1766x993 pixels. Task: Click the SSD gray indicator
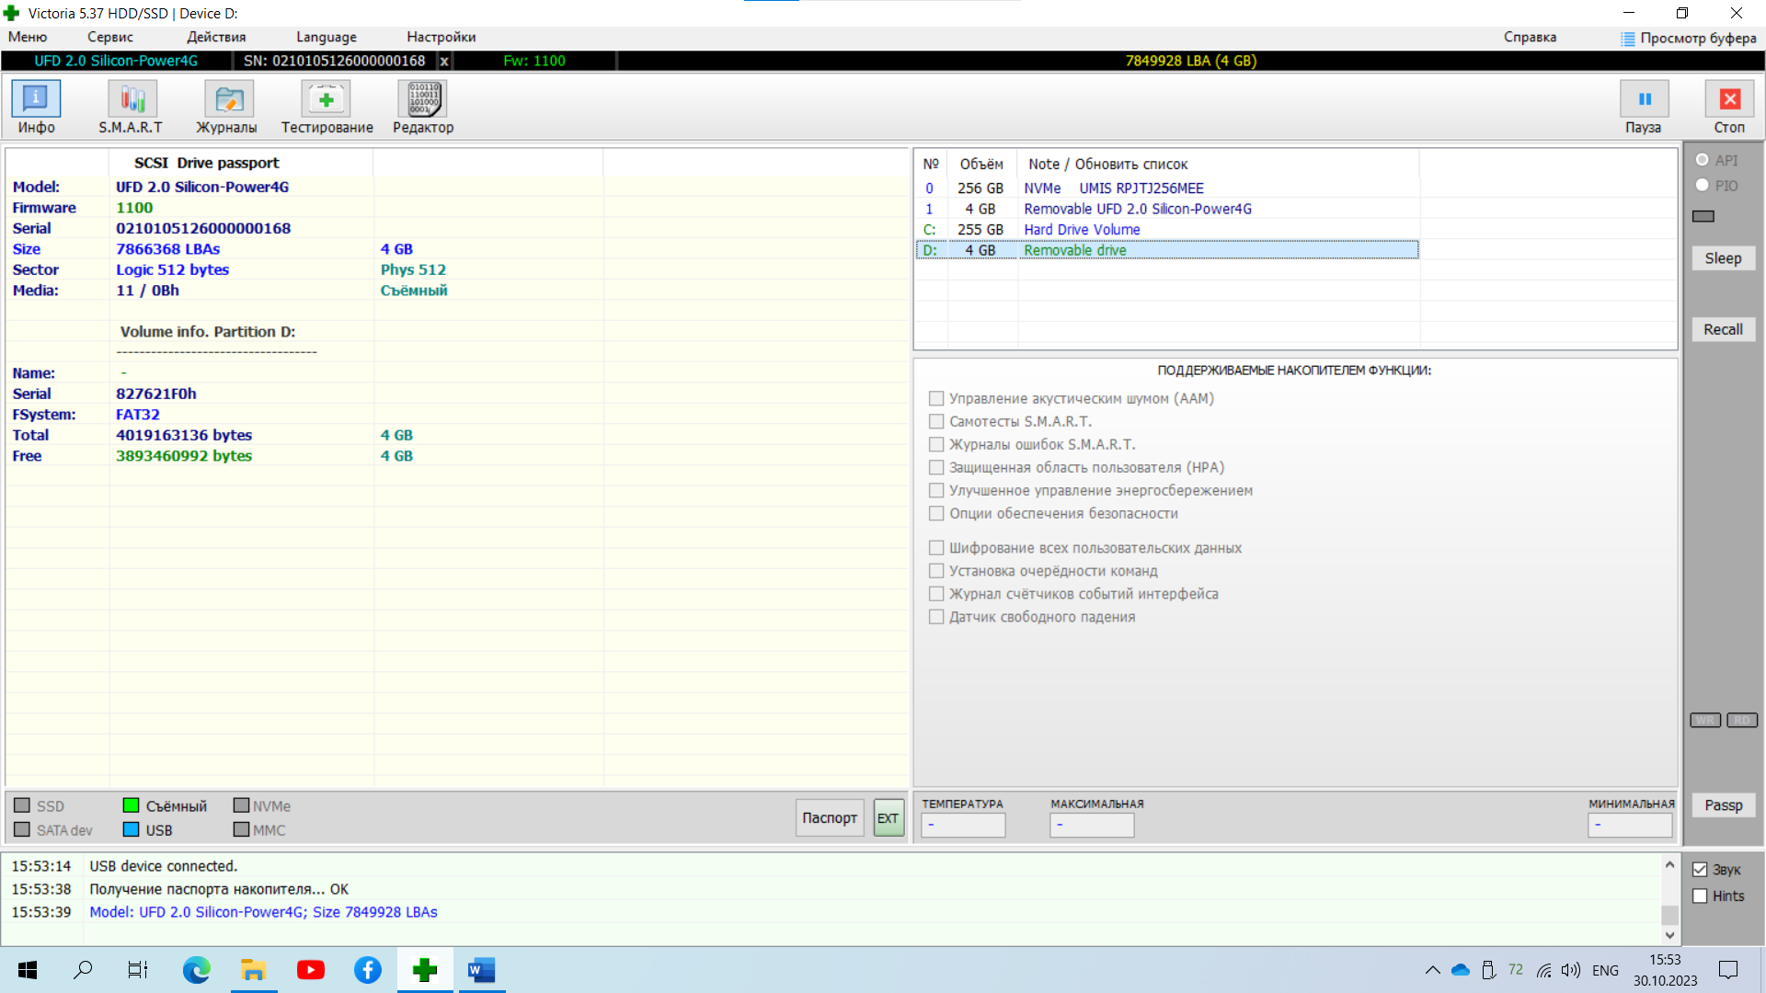click(23, 805)
